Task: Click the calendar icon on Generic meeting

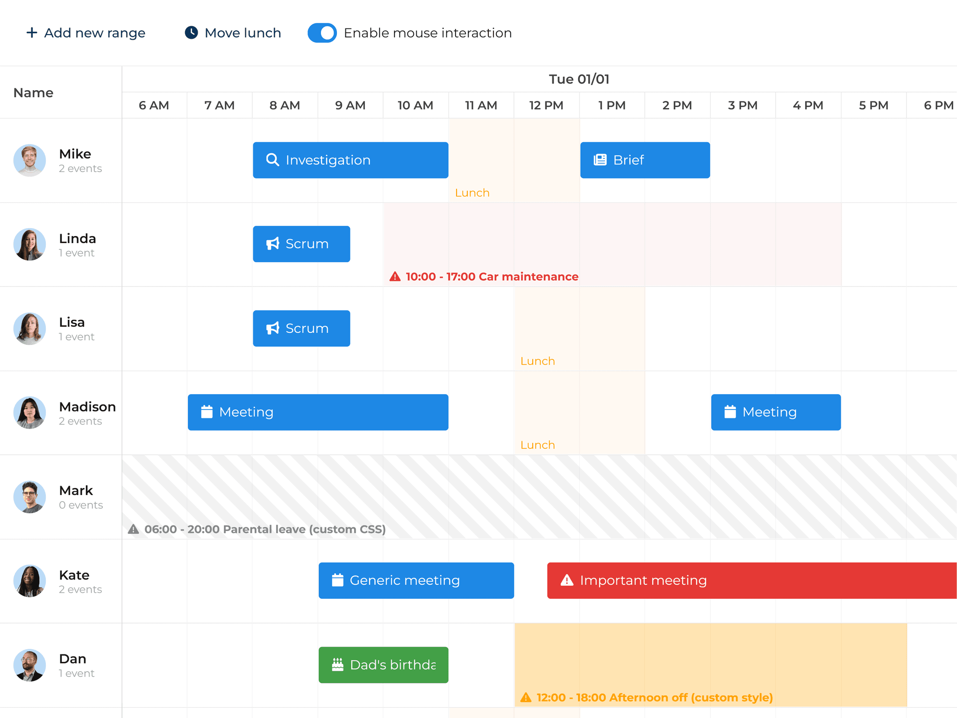Action: click(338, 580)
